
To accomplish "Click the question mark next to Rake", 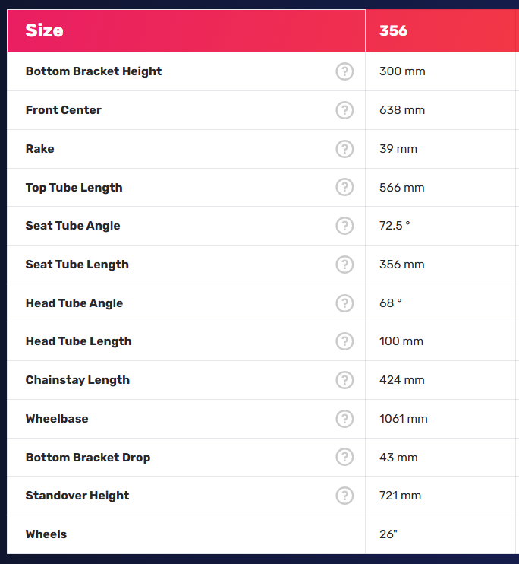I will coord(344,149).
